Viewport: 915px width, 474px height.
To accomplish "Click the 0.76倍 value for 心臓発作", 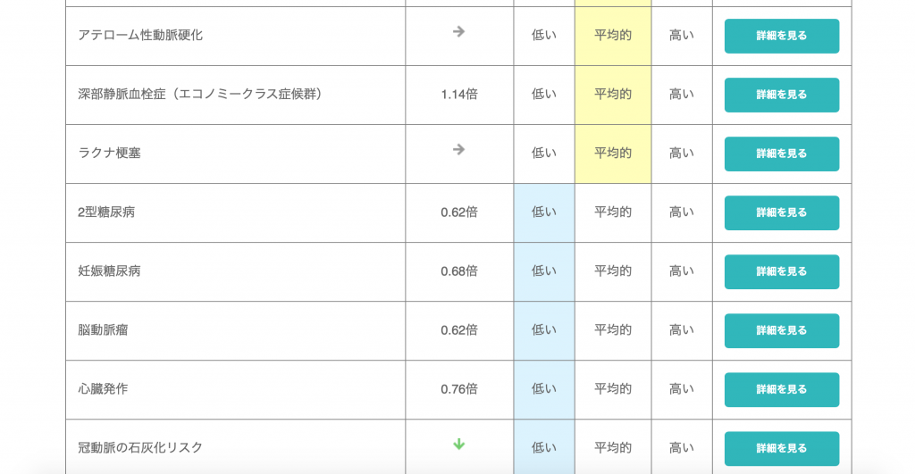I will point(458,389).
